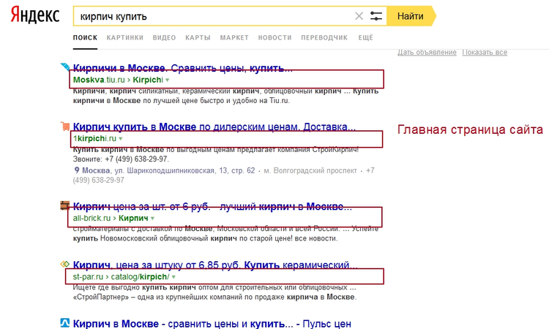Open result 'Кирпич купить в Москве по дилерским ценам'
549x329 pixels.
click(214, 126)
